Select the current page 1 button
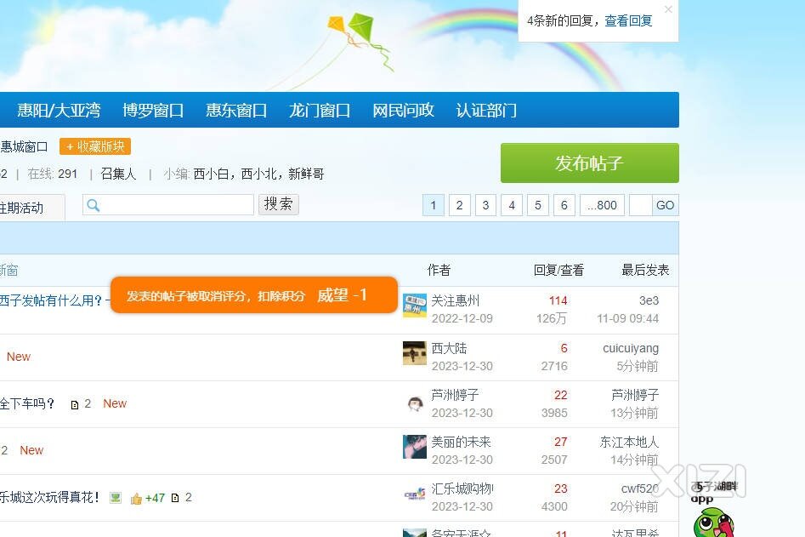This screenshot has width=805, height=537. click(434, 206)
